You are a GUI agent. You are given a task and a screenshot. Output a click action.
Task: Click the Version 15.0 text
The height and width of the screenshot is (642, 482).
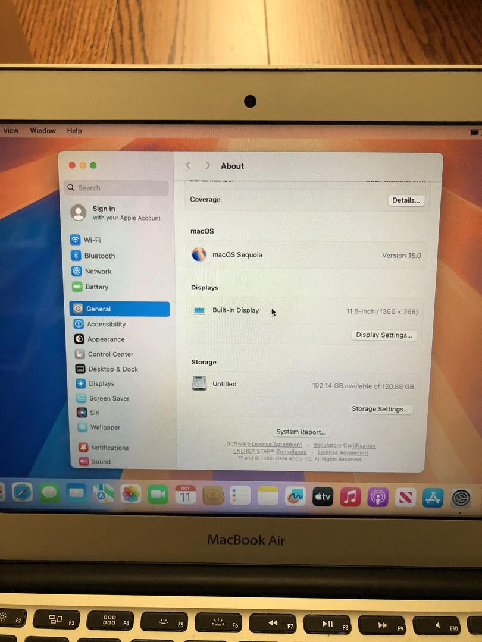(401, 256)
